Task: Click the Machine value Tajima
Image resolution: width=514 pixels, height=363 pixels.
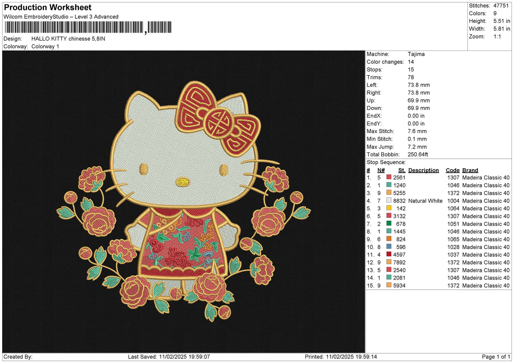Action: (x=416, y=54)
